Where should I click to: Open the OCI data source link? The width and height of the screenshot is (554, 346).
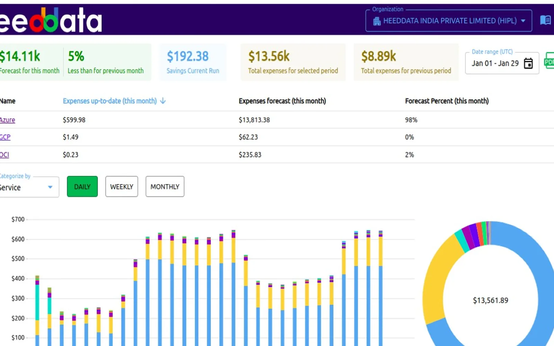click(4, 155)
